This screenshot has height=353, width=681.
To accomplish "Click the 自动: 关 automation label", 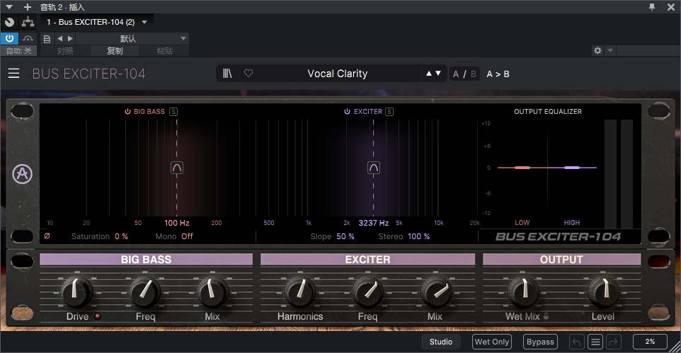I will click(x=18, y=51).
